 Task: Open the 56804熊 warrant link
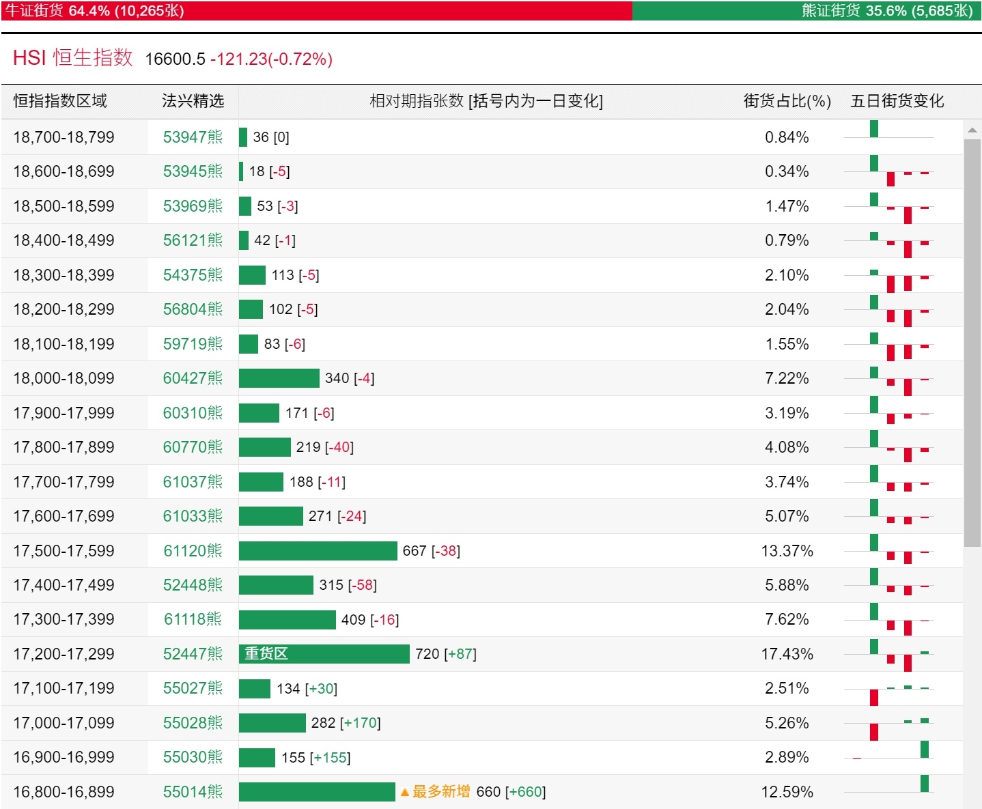click(x=193, y=309)
